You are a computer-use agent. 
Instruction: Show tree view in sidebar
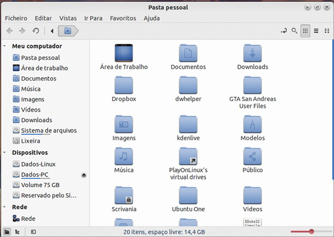17,232
